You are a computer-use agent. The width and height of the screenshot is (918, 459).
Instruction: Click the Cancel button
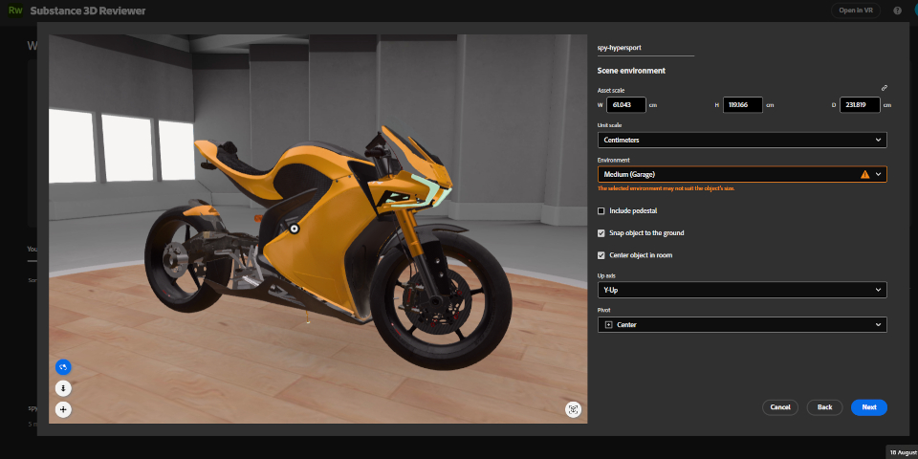[x=780, y=407]
